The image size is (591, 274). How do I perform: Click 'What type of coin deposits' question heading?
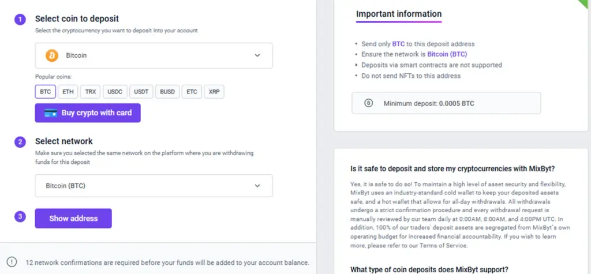click(429, 269)
